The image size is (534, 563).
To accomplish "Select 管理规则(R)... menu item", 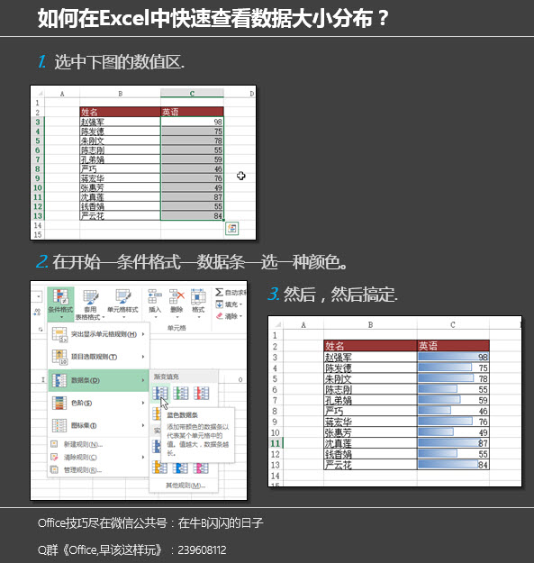I will 98,470.
